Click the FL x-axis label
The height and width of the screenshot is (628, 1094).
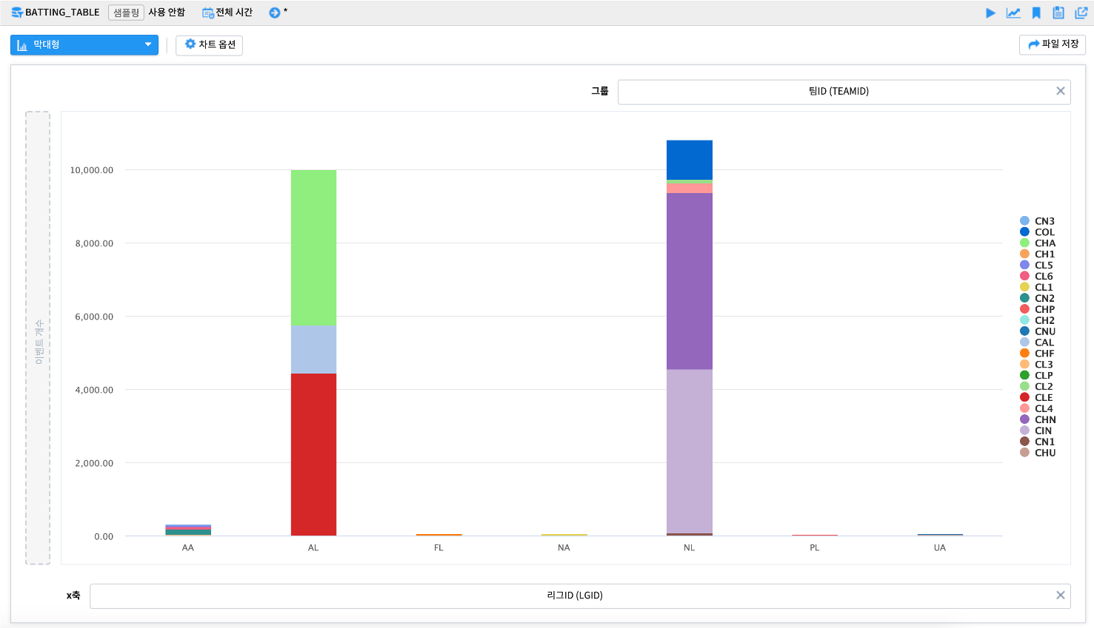tap(438, 548)
